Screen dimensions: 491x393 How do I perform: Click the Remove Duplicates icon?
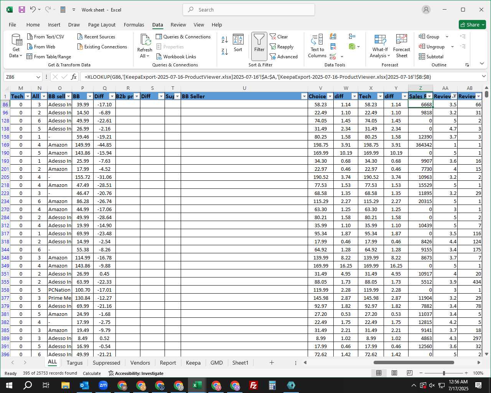(x=333, y=47)
